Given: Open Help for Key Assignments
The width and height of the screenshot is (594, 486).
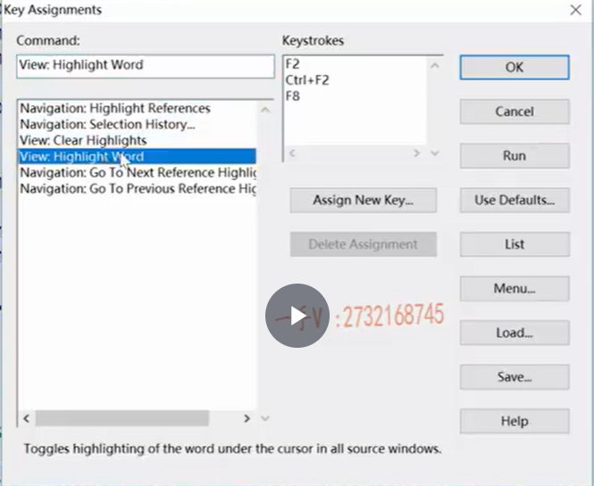Looking at the screenshot, I should click(x=515, y=421).
